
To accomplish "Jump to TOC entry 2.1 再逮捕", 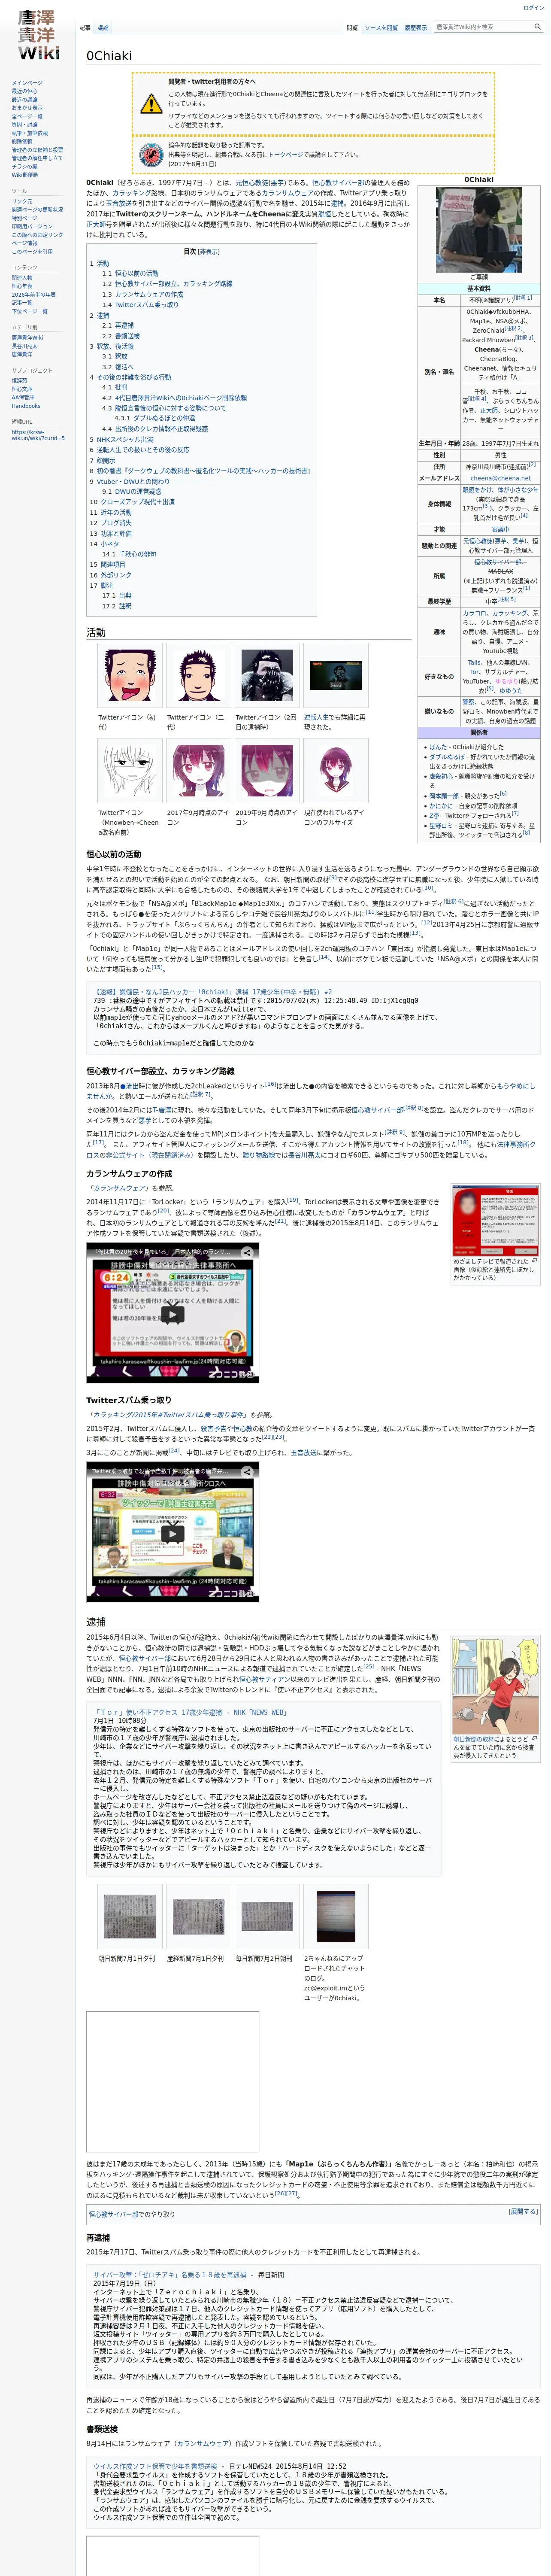I will pyautogui.click(x=118, y=325).
